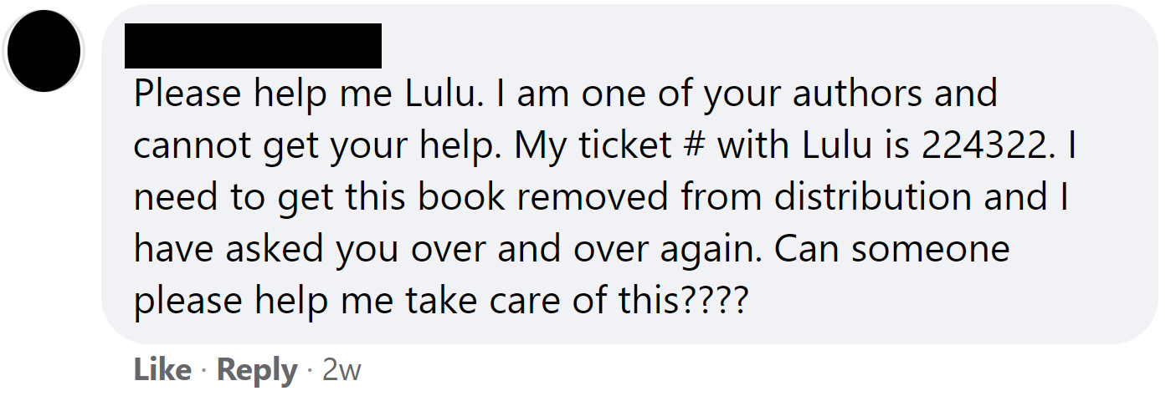Like this comment
The height and width of the screenshot is (396, 1176).
(x=162, y=370)
